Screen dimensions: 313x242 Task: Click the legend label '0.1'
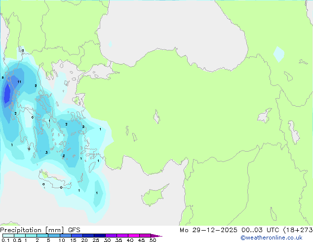(6, 240)
